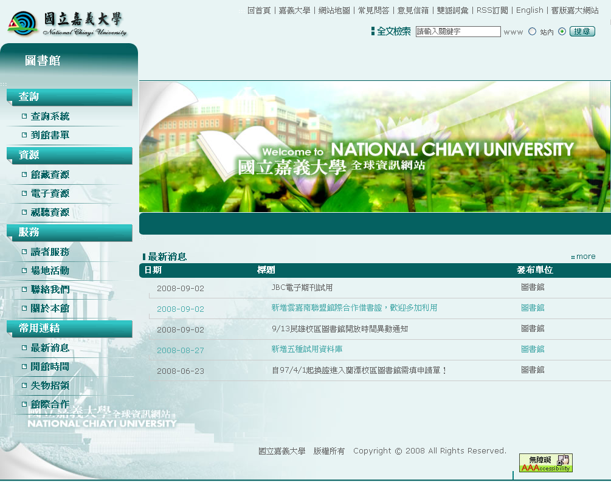611x482 pixels.
Task: Open the 雙語詞彙 link
Action: [x=452, y=10]
